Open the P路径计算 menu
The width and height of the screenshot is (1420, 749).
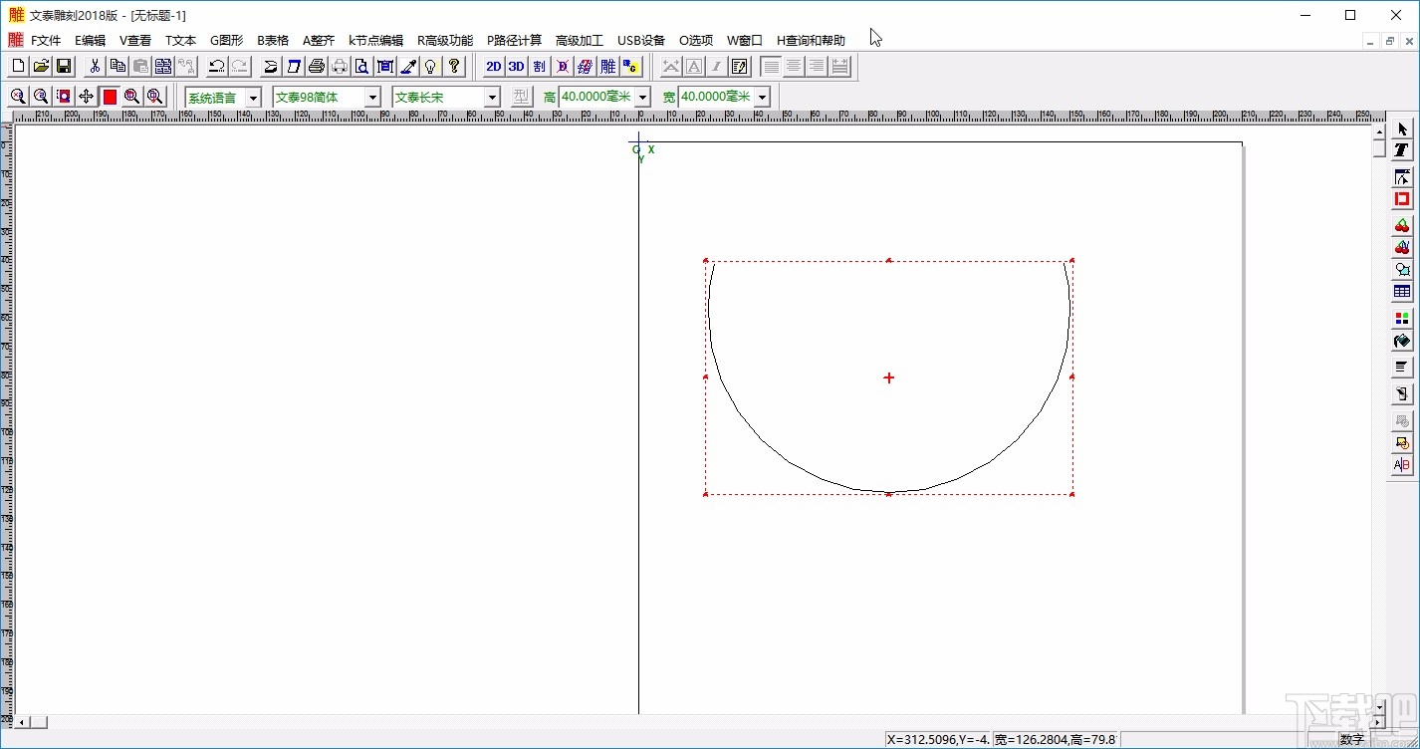tap(514, 41)
